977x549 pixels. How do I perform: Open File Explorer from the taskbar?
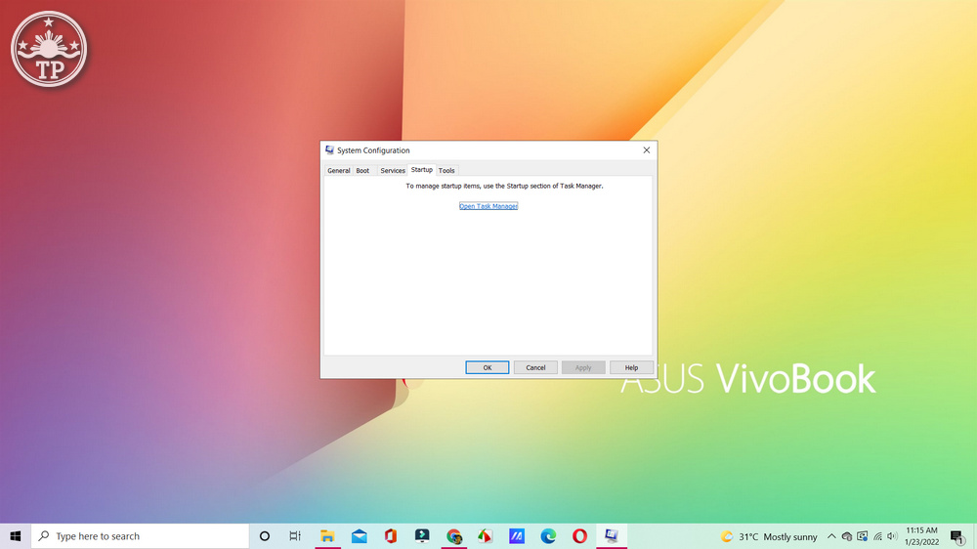327,536
